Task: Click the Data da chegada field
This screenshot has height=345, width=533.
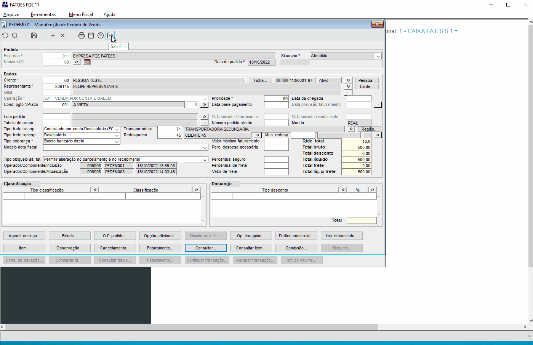Action: tap(359, 99)
